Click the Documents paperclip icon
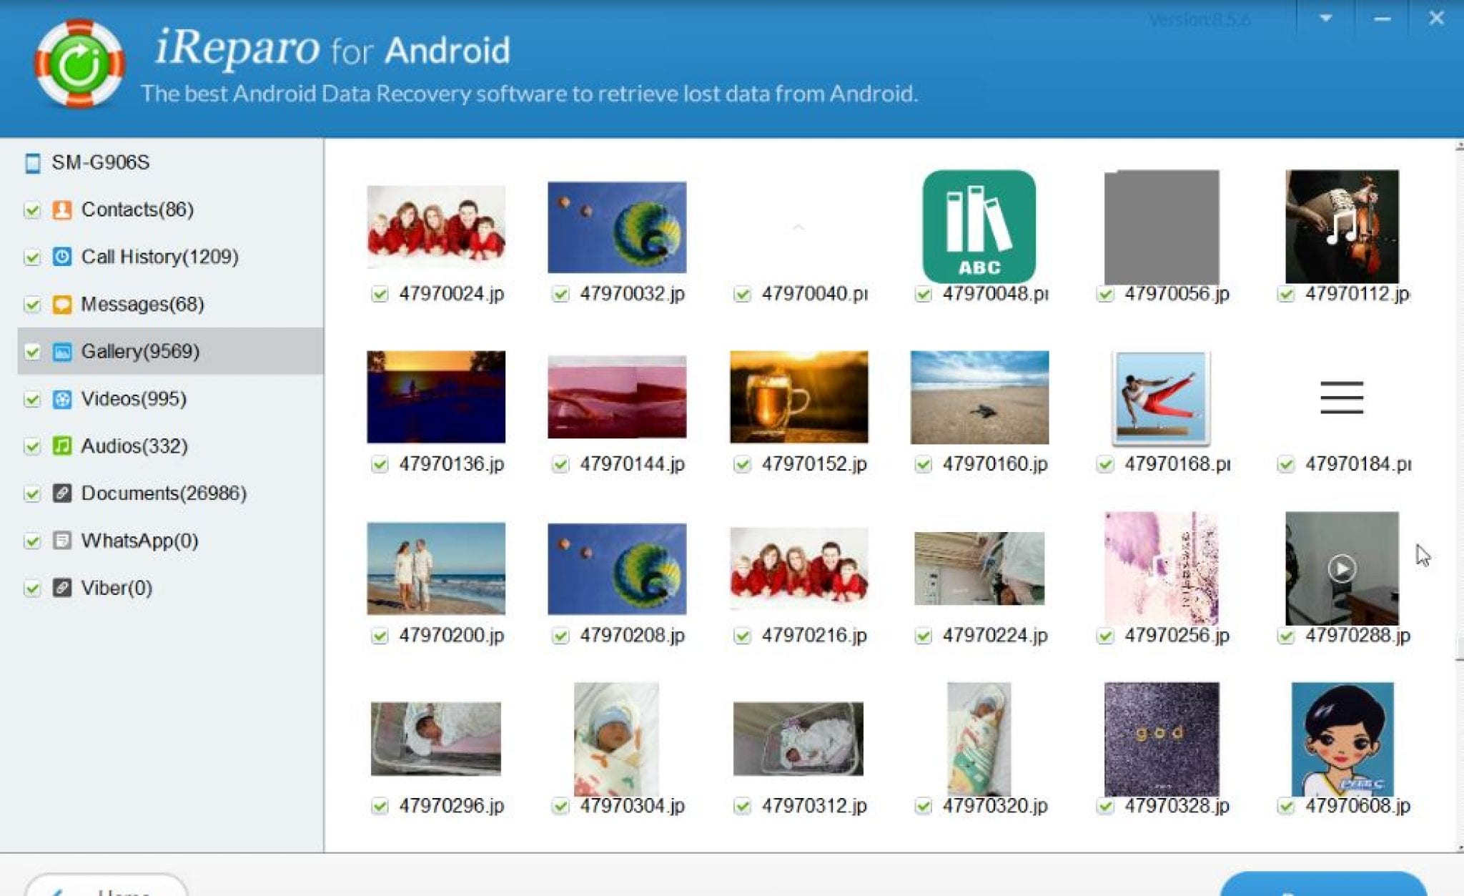Image resolution: width=1464 pixels, height=896 pixels. [x=62, y=493]
